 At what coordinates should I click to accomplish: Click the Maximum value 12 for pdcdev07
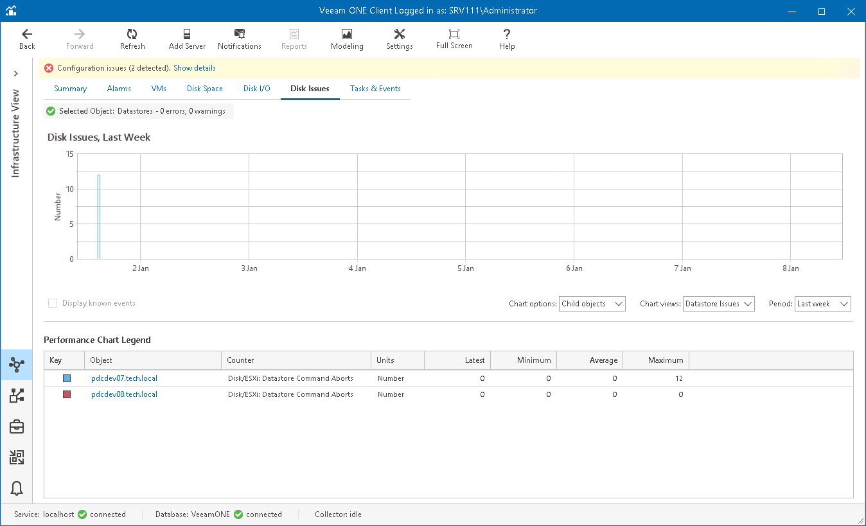coord(679,378)
